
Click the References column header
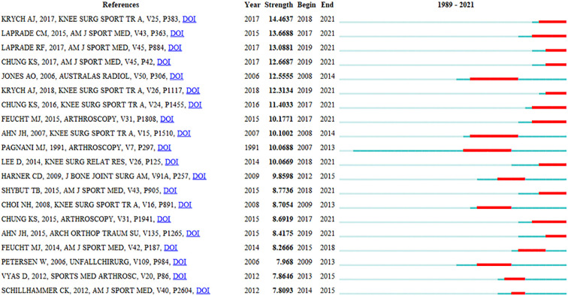pos(121,5)
